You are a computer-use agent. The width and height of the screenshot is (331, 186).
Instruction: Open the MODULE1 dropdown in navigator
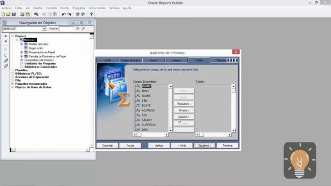pos(44,29)
